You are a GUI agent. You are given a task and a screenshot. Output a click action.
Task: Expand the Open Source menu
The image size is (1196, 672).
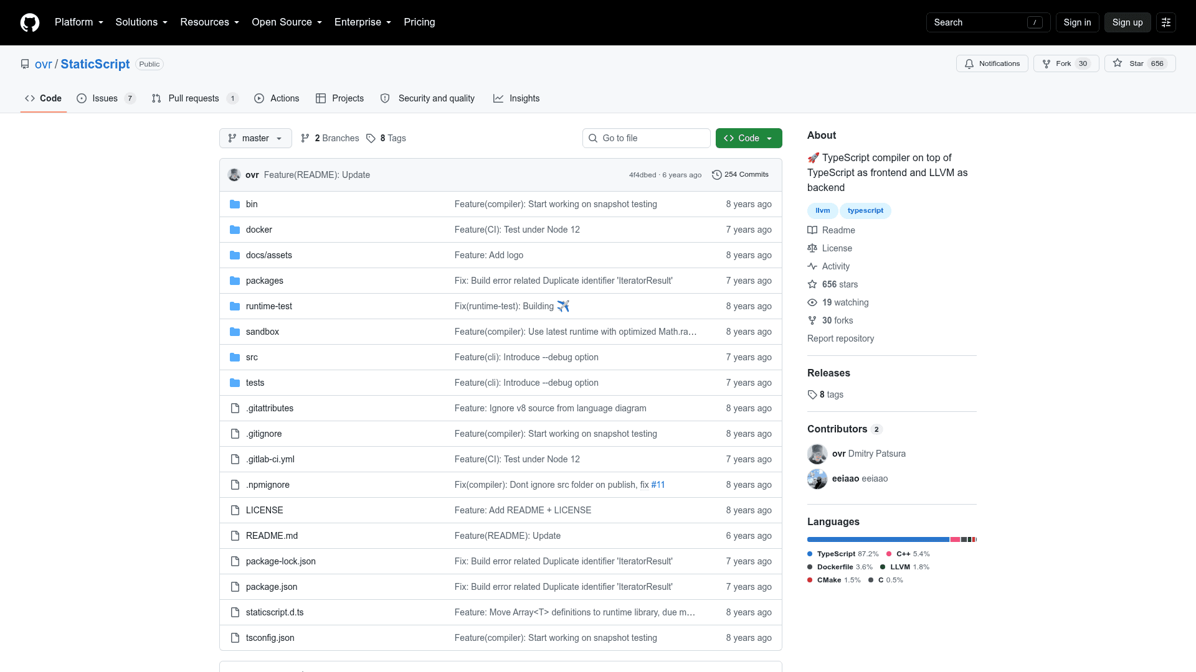pos(287,22)
